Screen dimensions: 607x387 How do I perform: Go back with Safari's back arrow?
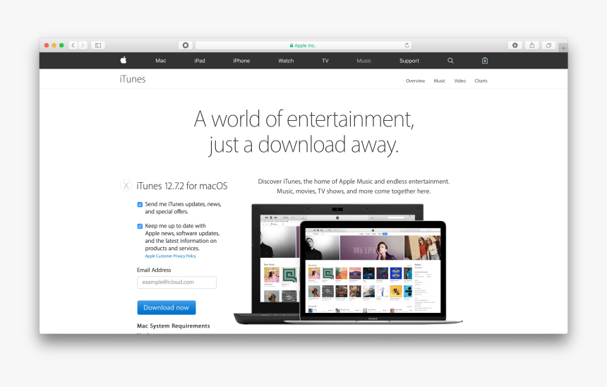point(73,45)
